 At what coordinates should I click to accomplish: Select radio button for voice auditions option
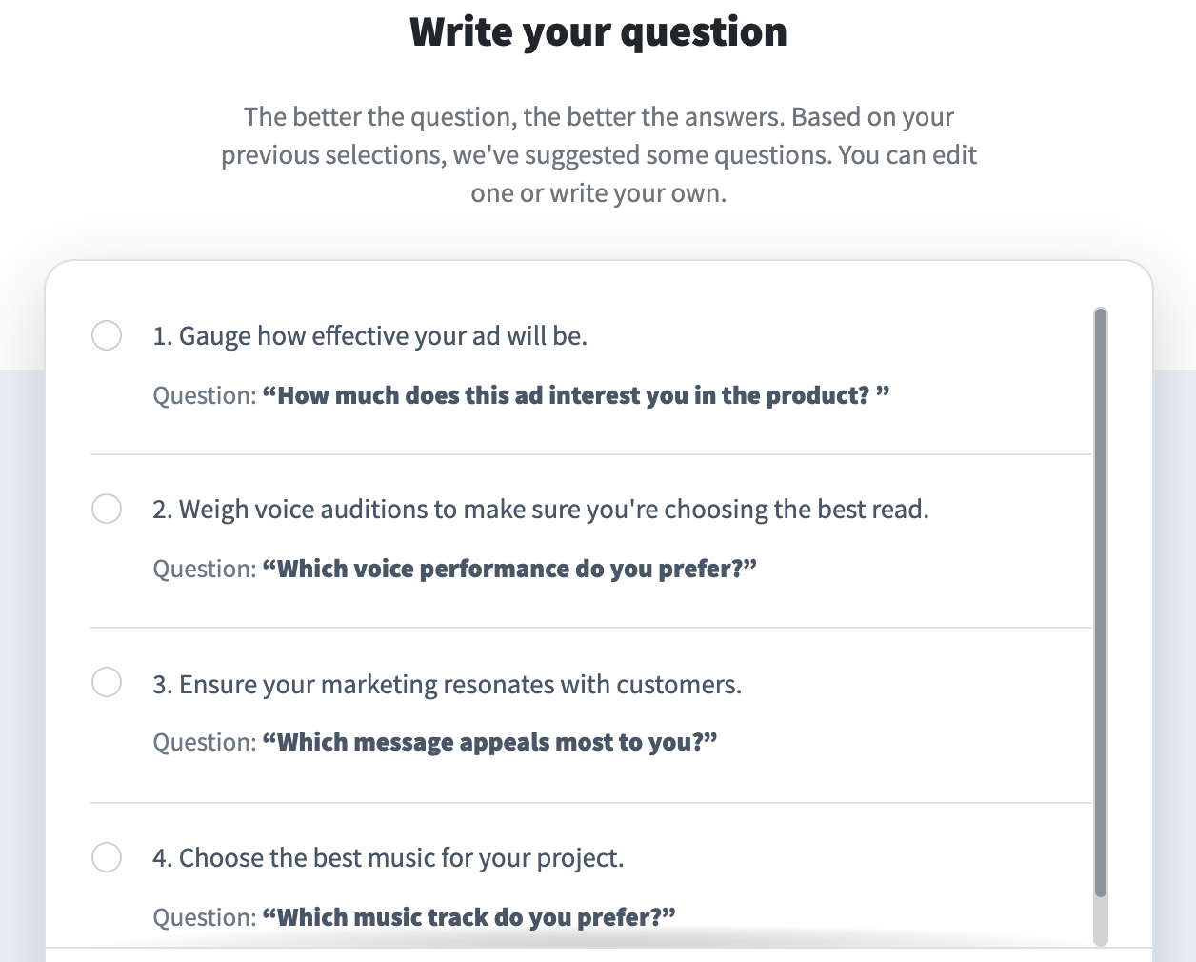tap(107, 509)
